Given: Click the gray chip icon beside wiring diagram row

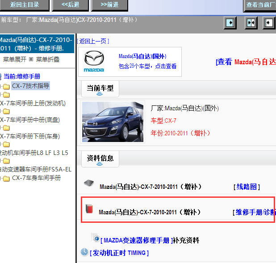Looking at the screenshot, I should (x=89, y=183).
